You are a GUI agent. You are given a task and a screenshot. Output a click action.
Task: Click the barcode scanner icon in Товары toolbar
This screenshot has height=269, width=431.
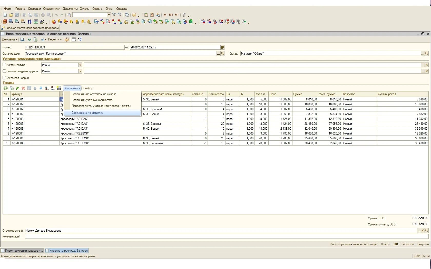(x=59, y=88)
